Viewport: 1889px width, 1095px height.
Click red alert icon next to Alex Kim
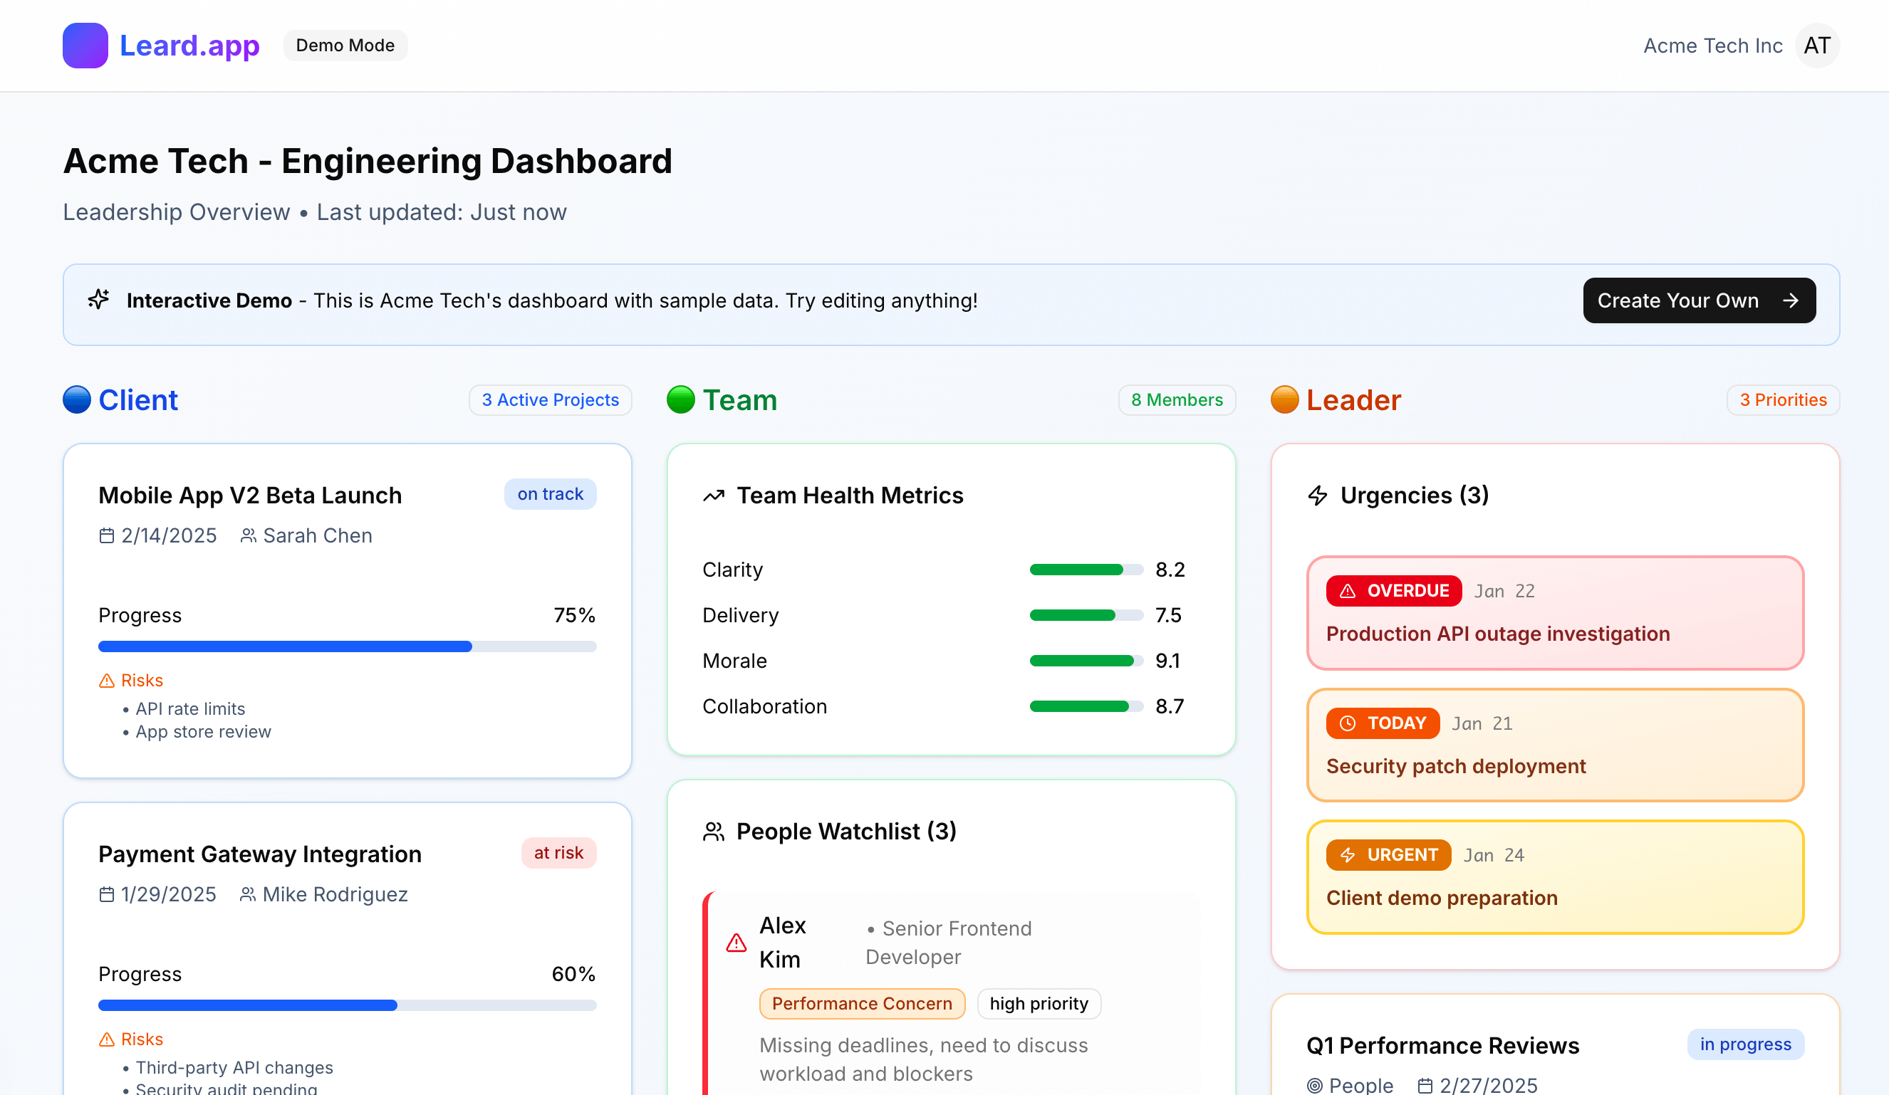click(736, 943)
